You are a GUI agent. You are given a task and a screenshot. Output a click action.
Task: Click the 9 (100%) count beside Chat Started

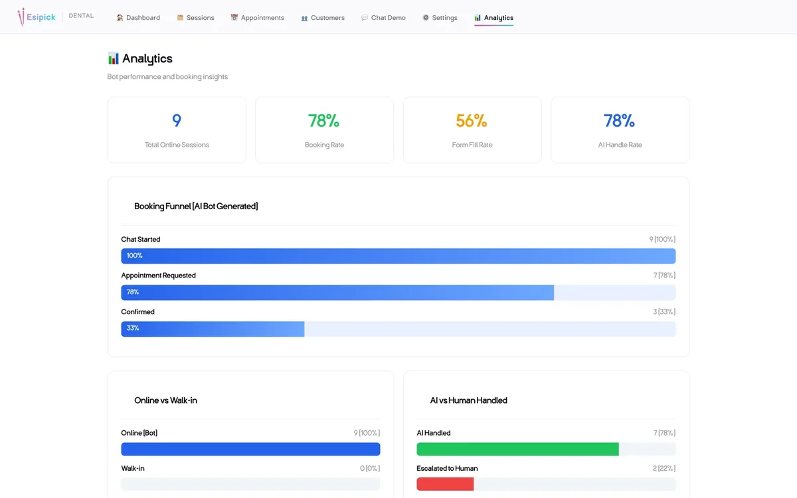click(662, 239)
